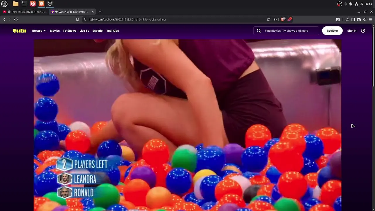Viewport: 375px width, 211px height.
Task: Click the playlist arrow icon in address bar
Action: click(x=275, y=19)
